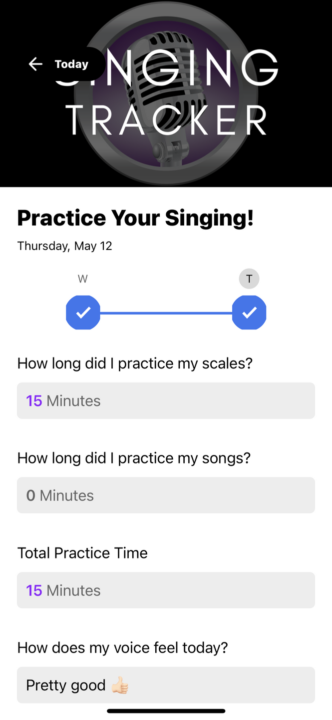
Task: Click the Thursday, May 12 date text
Action: click(64, 246)
